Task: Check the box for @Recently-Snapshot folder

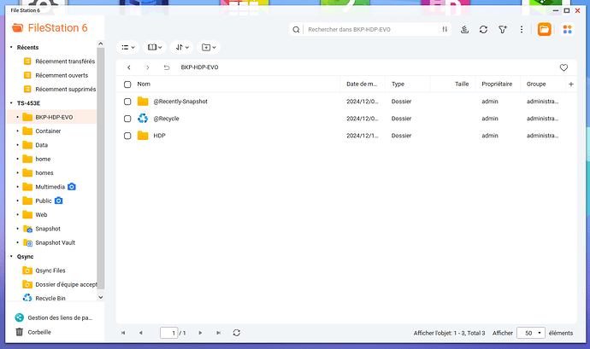Action: (x=127, y=102)
